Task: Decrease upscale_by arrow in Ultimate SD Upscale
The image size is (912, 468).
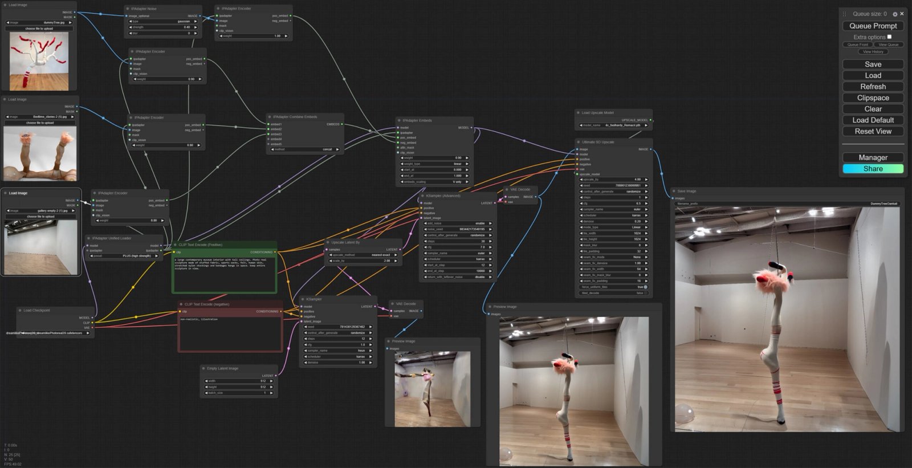Action: tap(581, 180)
